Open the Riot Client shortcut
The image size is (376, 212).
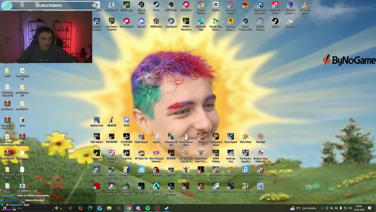[x=186, y=6]
